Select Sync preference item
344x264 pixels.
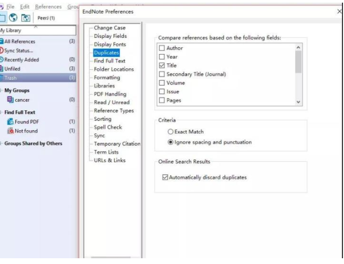[99, 135]
